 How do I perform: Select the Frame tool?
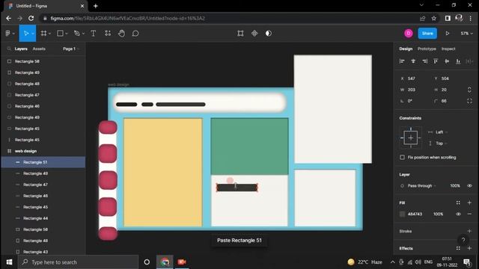pyautogui.click(x=43, y=33)
